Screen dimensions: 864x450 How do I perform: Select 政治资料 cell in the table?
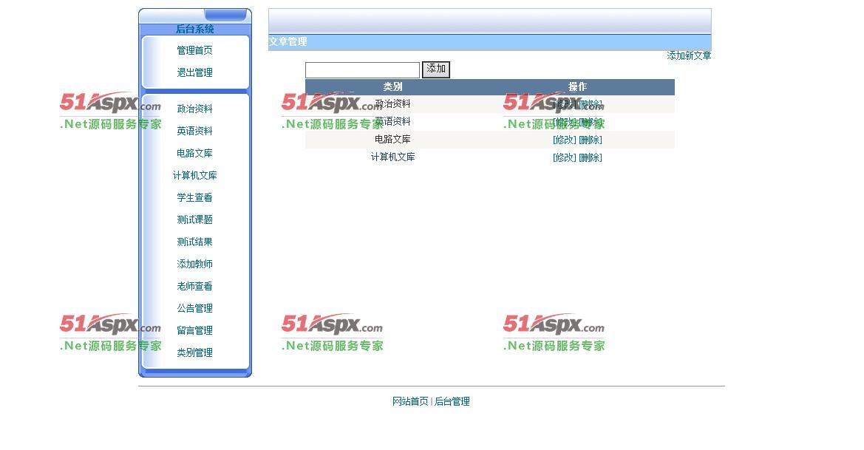(x=392, y=103)
